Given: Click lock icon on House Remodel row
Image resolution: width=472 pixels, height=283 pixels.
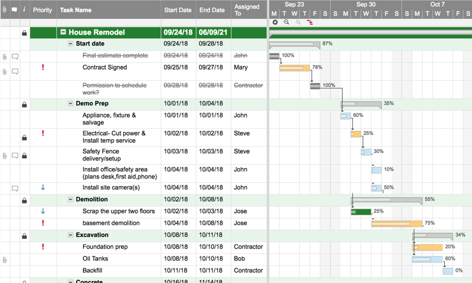Looking at the screenshot, I should [x=24, y=33].
